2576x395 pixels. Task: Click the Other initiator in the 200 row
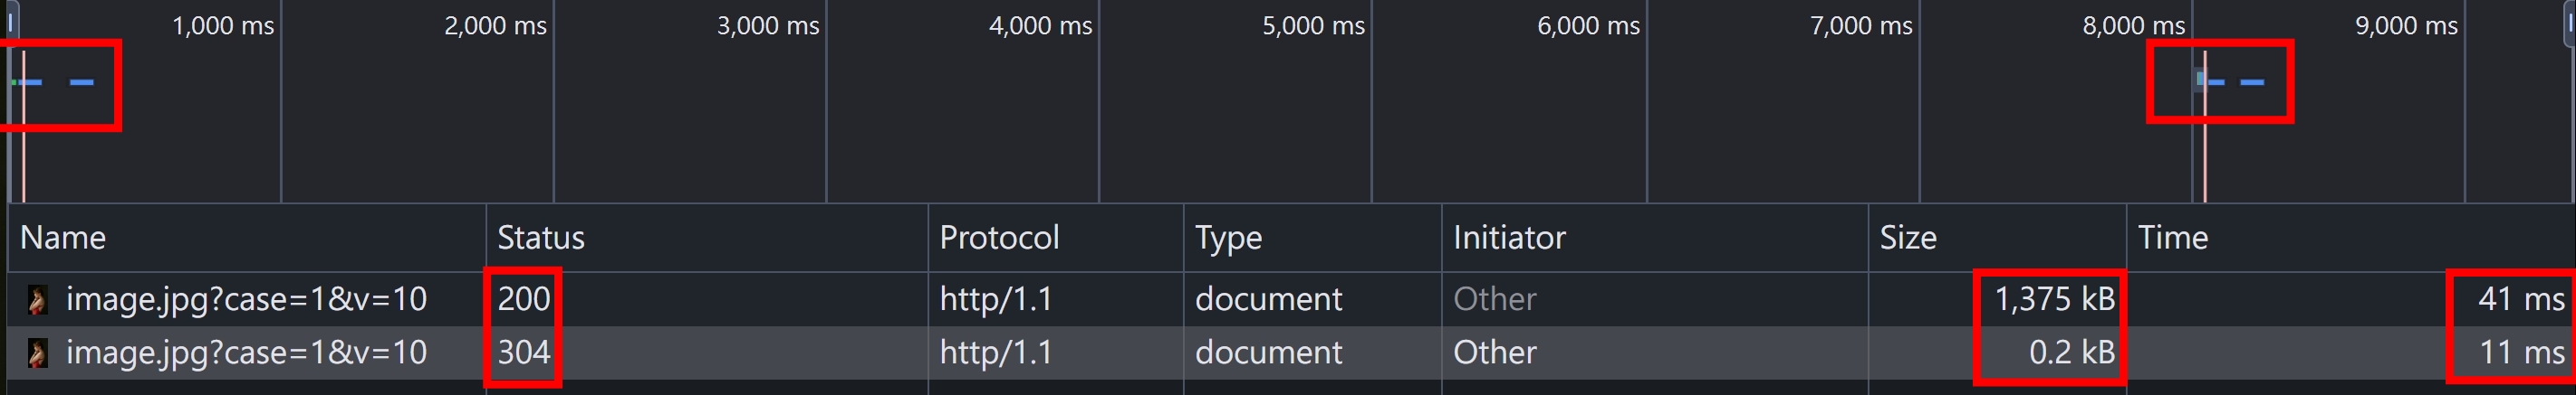pos(1495,299)
